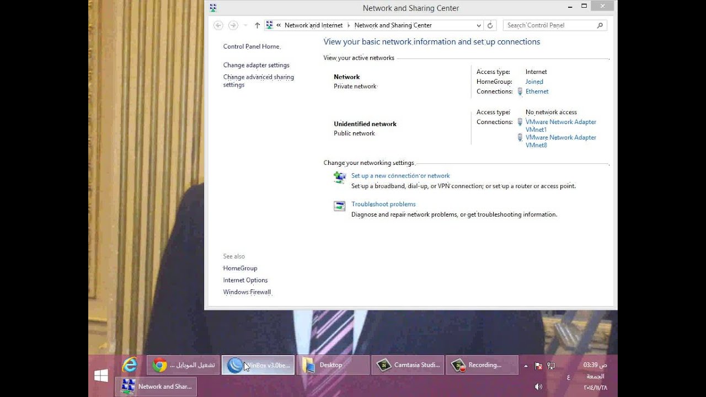Image resolution: width=706 pixels, height=397 pixels.
Task: Click the VMnet1 adapter icon
Action: click(520, 122)
